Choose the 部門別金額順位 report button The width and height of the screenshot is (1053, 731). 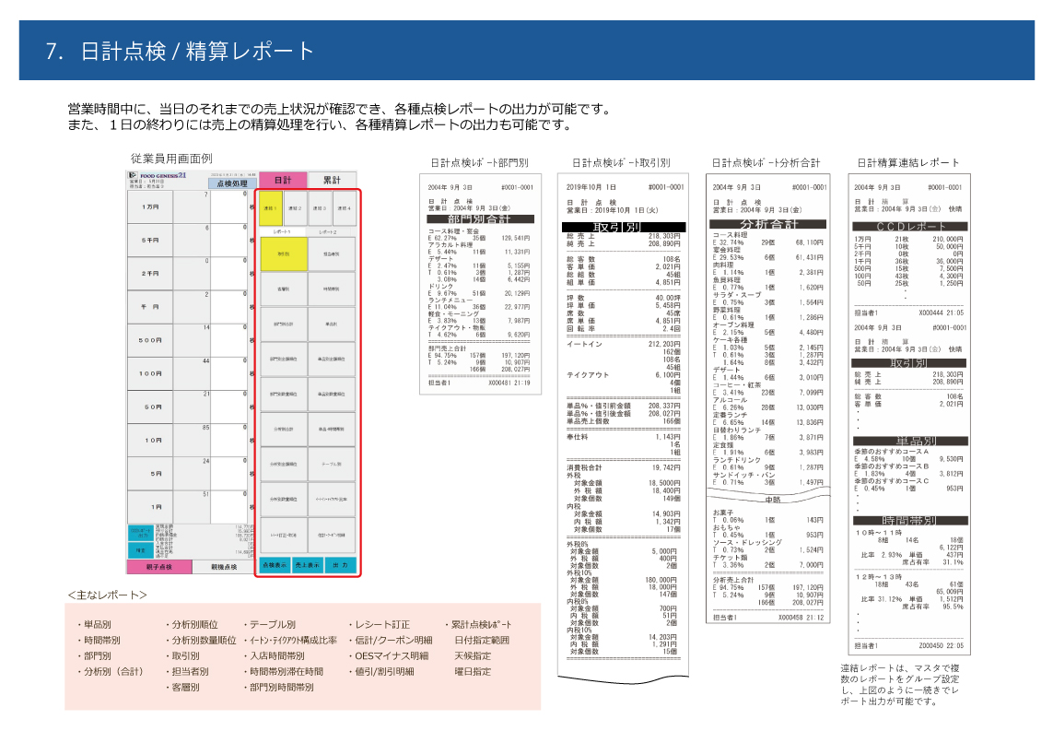point(284,359)
